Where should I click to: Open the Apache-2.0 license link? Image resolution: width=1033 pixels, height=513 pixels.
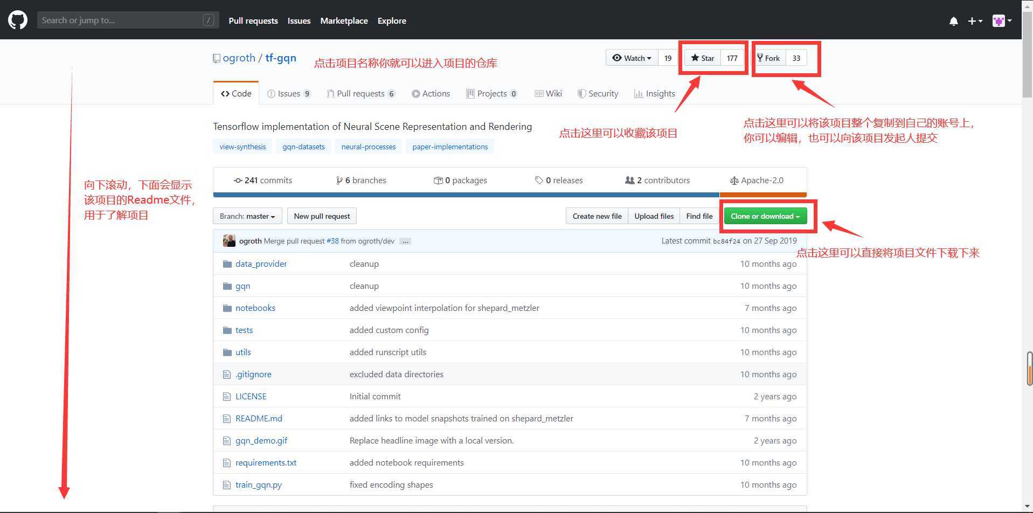pos(757,180)
